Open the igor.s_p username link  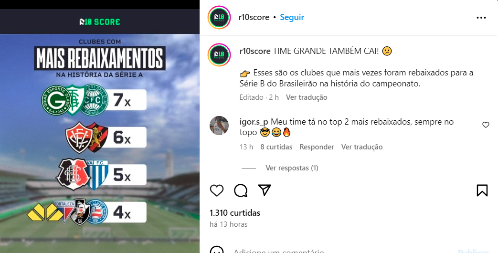point(254,122)
